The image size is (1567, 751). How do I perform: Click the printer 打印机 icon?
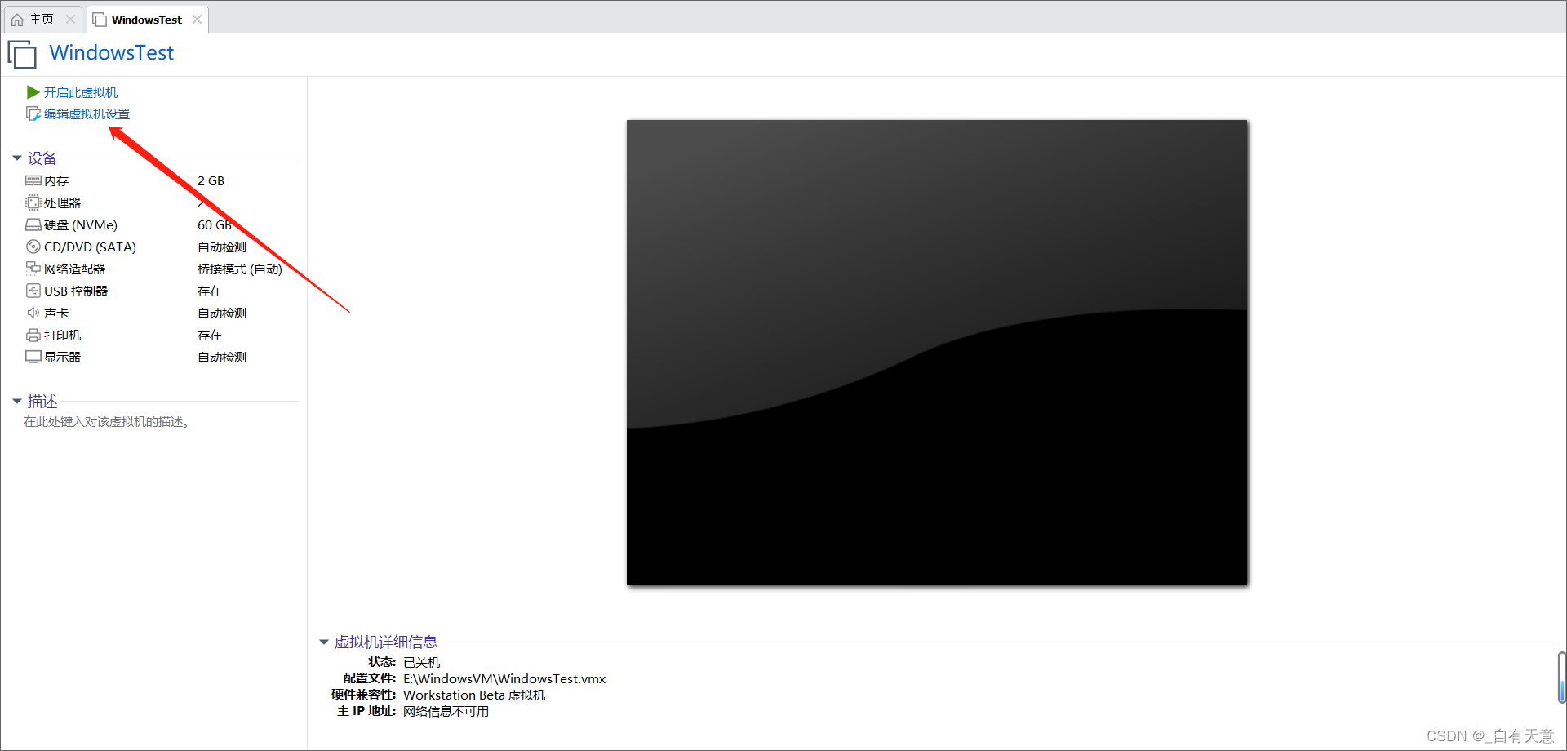(x=33, y=335)
